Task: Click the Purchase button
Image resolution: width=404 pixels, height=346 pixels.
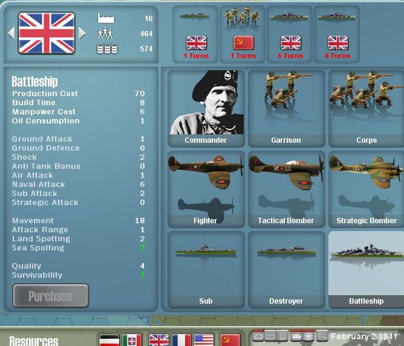Action: [x=51, y=296]
